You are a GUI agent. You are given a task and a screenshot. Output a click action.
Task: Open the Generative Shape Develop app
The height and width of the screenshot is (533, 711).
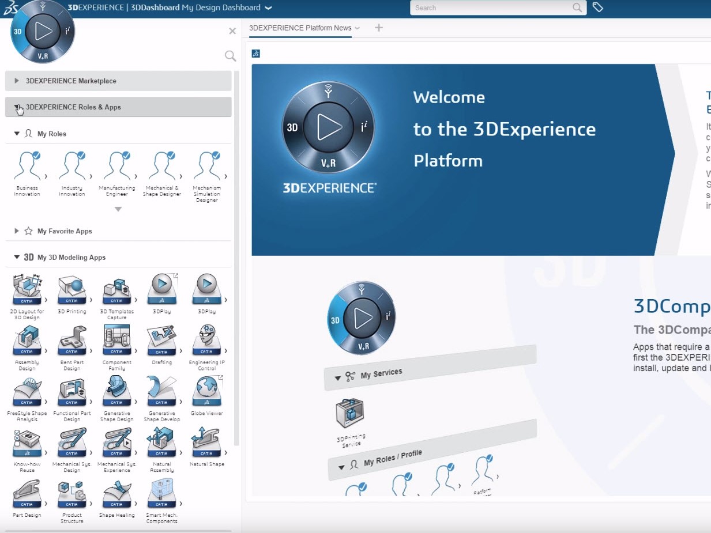tap(162, 391)
